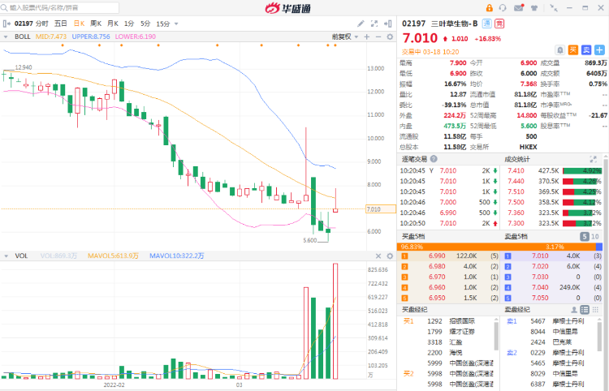Click the BOLL UPPER:8.756 label
The width and height of the screenshot is (609, 391).
coord(91,37)
